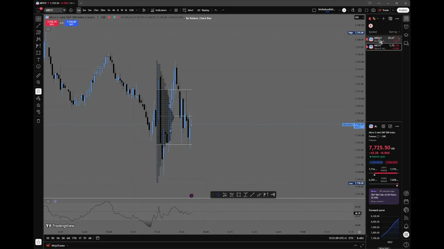Open the Chats panel in right sidebar
The height and width of the screenshot is (249, 444).
coord(406,44)
